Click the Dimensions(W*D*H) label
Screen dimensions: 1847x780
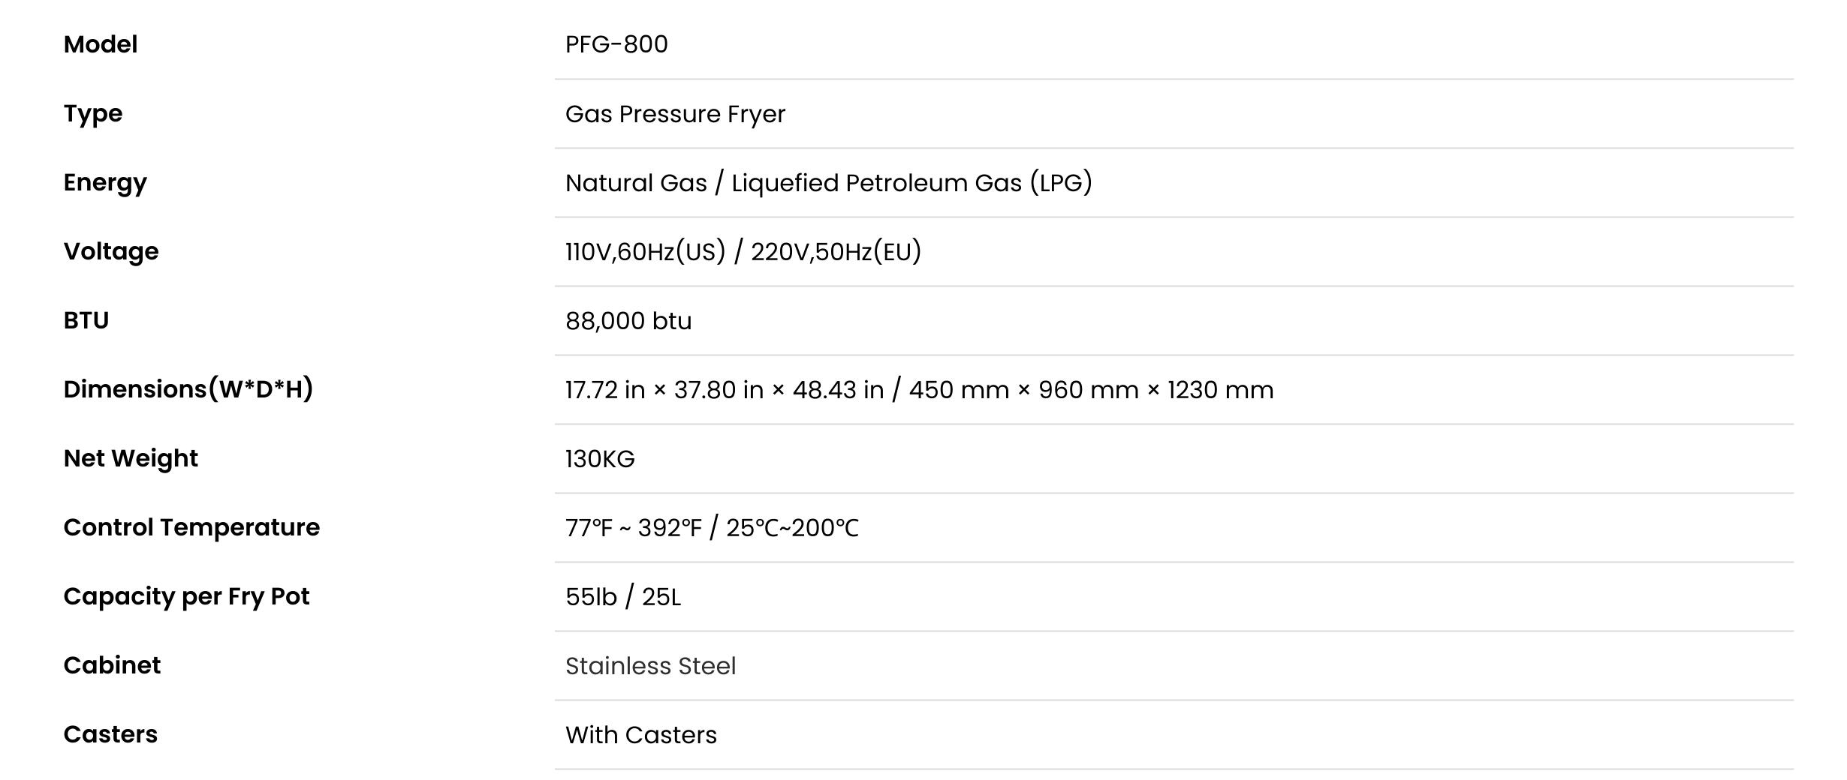(x=188, y=389)
